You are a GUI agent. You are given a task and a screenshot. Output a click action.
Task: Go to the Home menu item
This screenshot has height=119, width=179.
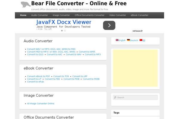(x=23, y=15)
